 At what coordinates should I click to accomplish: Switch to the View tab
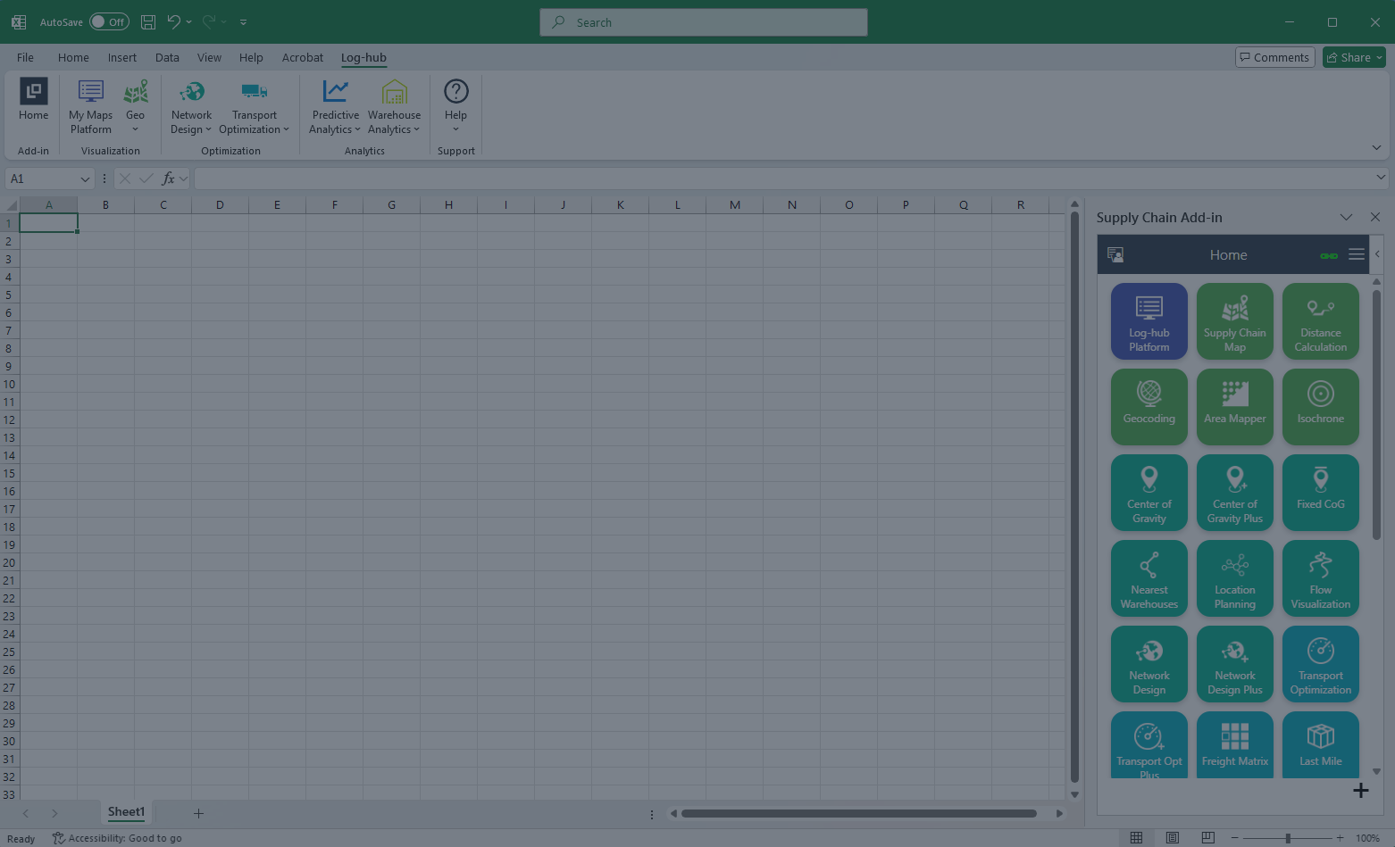tap(209, 57)
